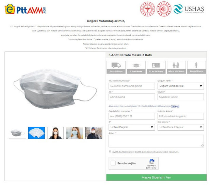The width and height of the screenshot is (211, 185).
Task: Open the İlçe Seçiniz dropdown
Action: 181,127
